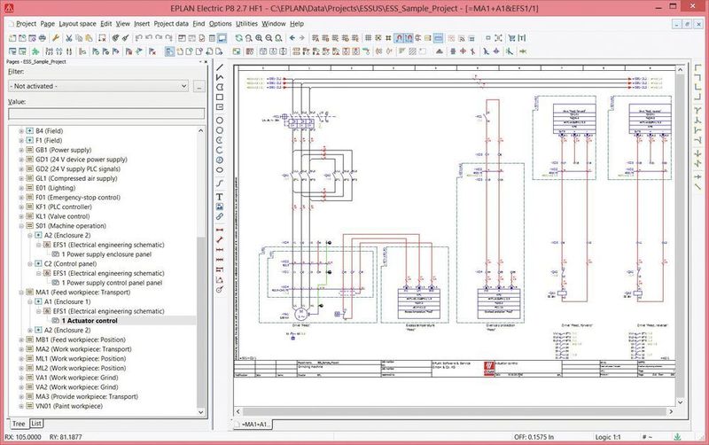
Task: Click the Paste clipboard icon
Action: [x=89, y=38]
